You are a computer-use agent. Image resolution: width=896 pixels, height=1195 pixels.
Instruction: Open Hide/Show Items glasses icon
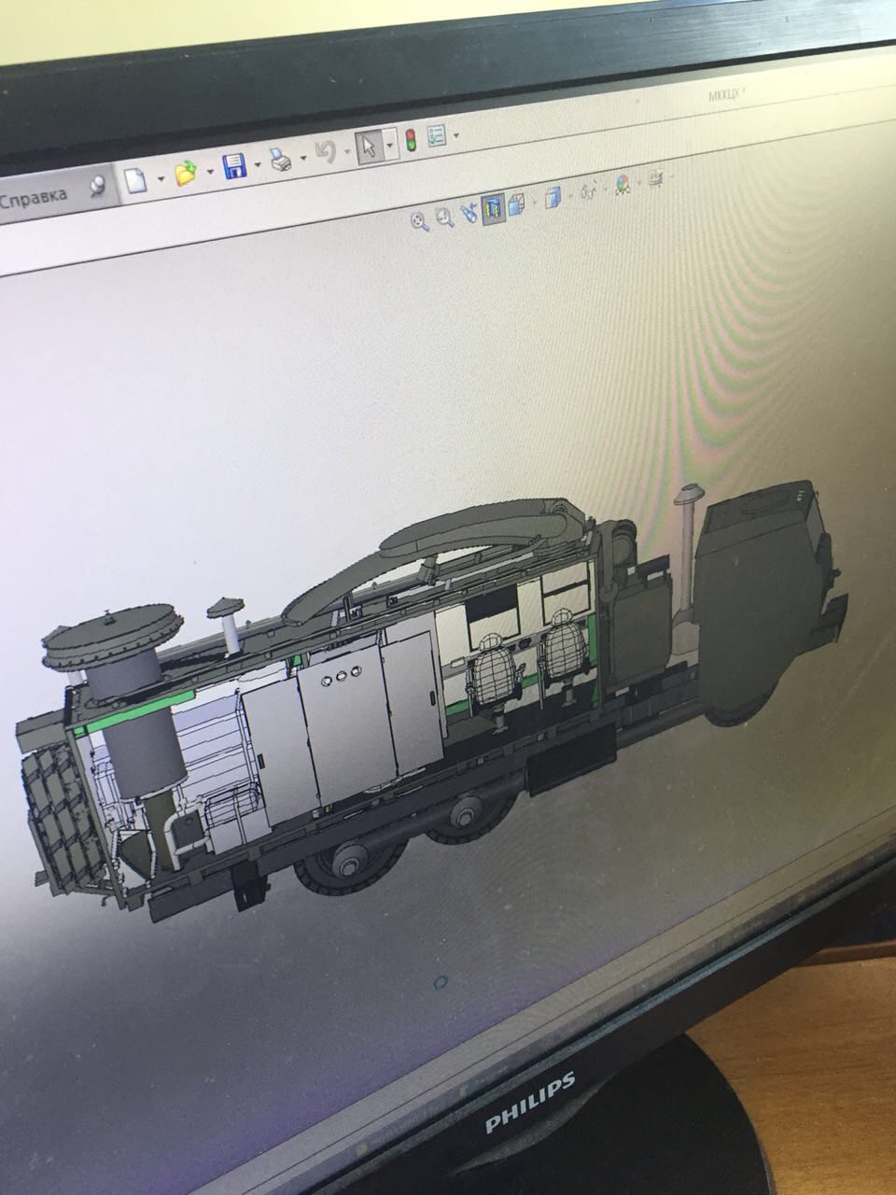click(x=588, y=190)
